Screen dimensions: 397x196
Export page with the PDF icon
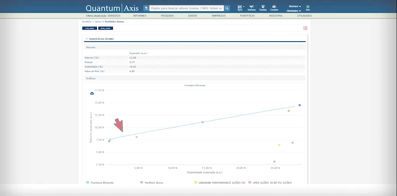click(x=305, y=28)
